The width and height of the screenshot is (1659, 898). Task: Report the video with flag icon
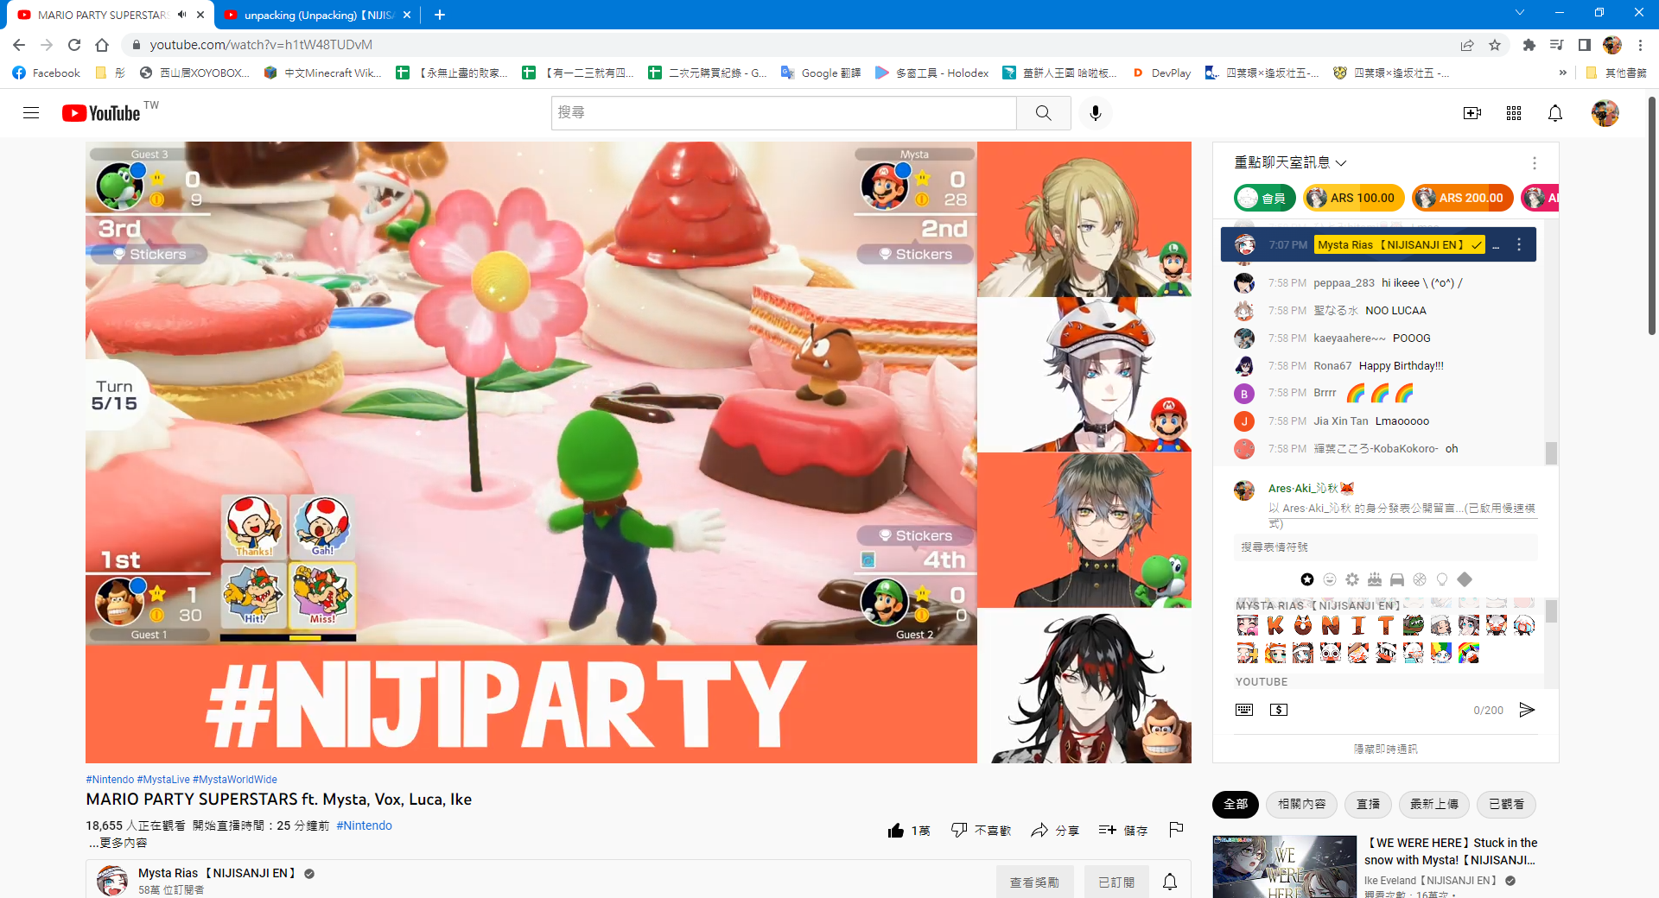pos(1176,830)
